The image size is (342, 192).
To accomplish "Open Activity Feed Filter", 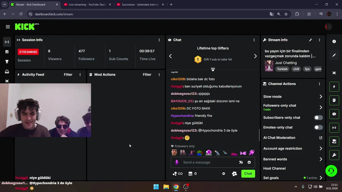I will pyautogui.click(x=68, y=75).
